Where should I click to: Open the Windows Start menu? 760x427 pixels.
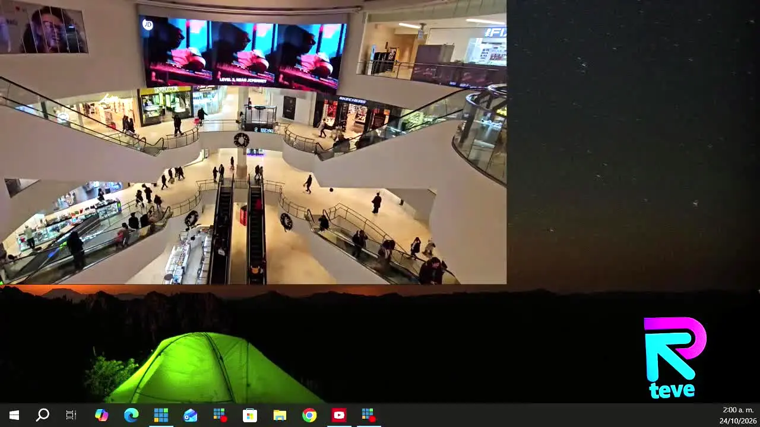14,415
